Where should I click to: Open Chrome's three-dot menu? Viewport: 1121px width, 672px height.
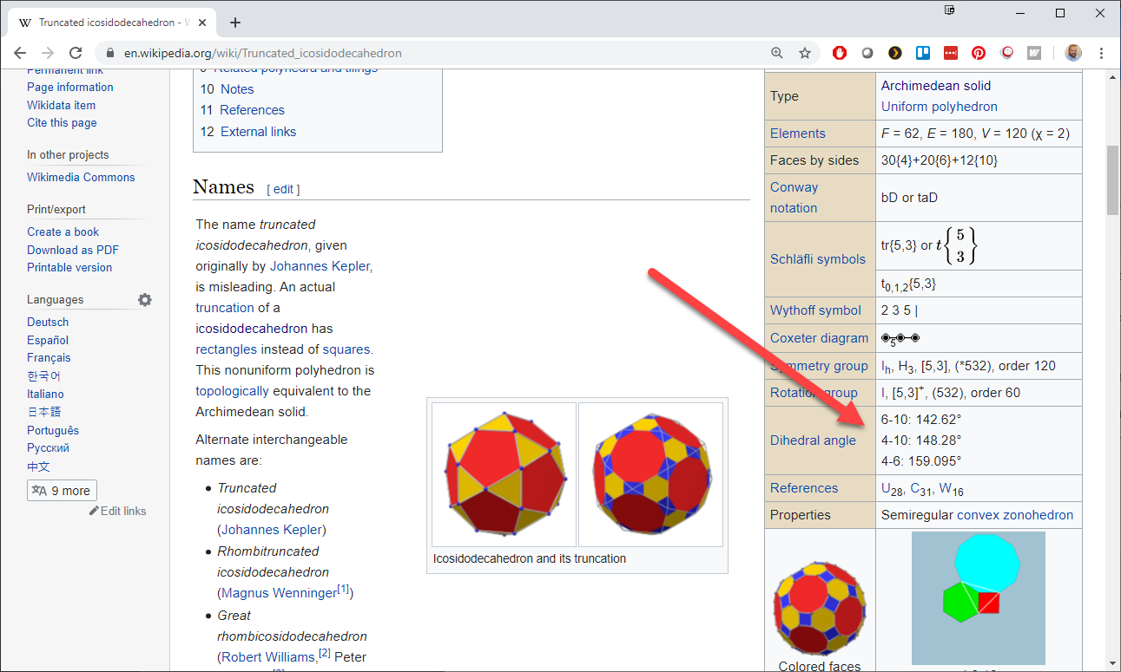(x=1101, y=53)
